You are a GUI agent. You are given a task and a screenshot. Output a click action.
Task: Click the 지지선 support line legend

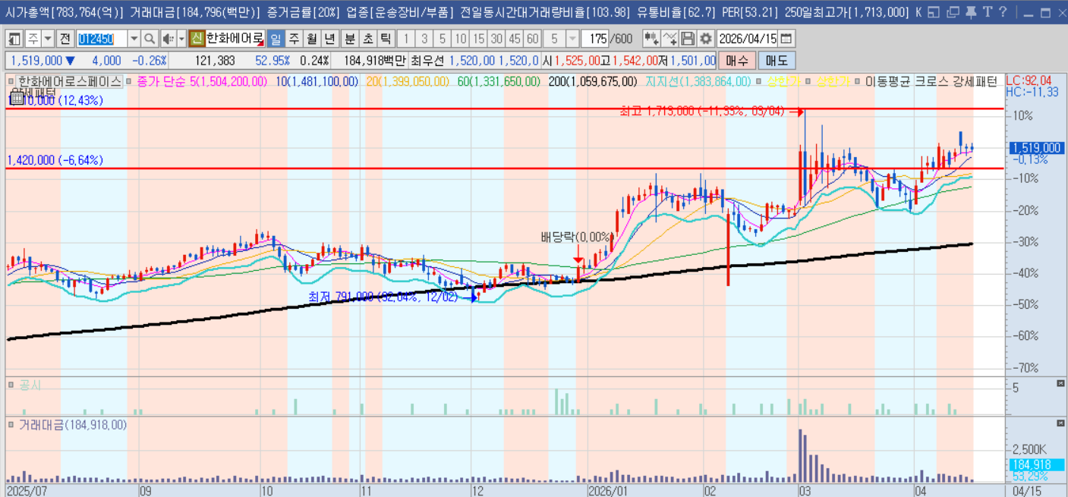coord(698,81)
